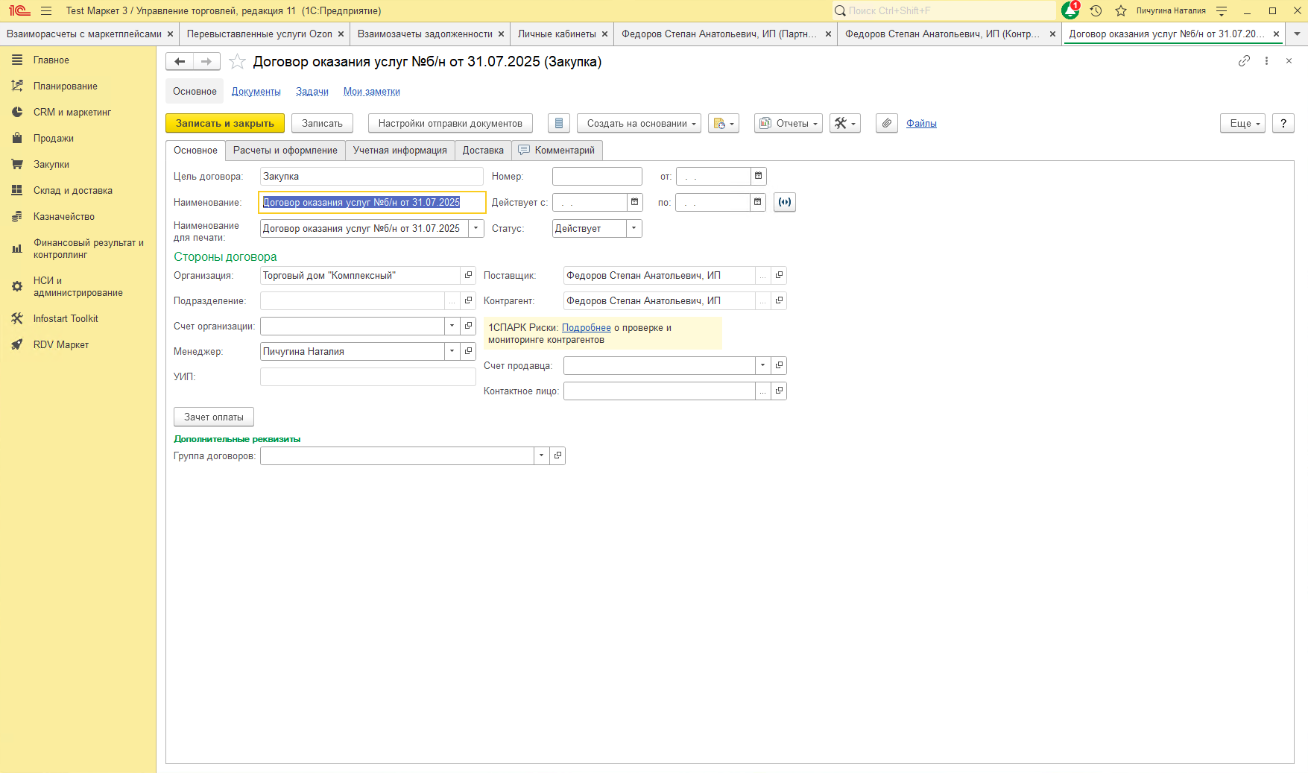Click the document list icon in toolbar

(559, 124)
